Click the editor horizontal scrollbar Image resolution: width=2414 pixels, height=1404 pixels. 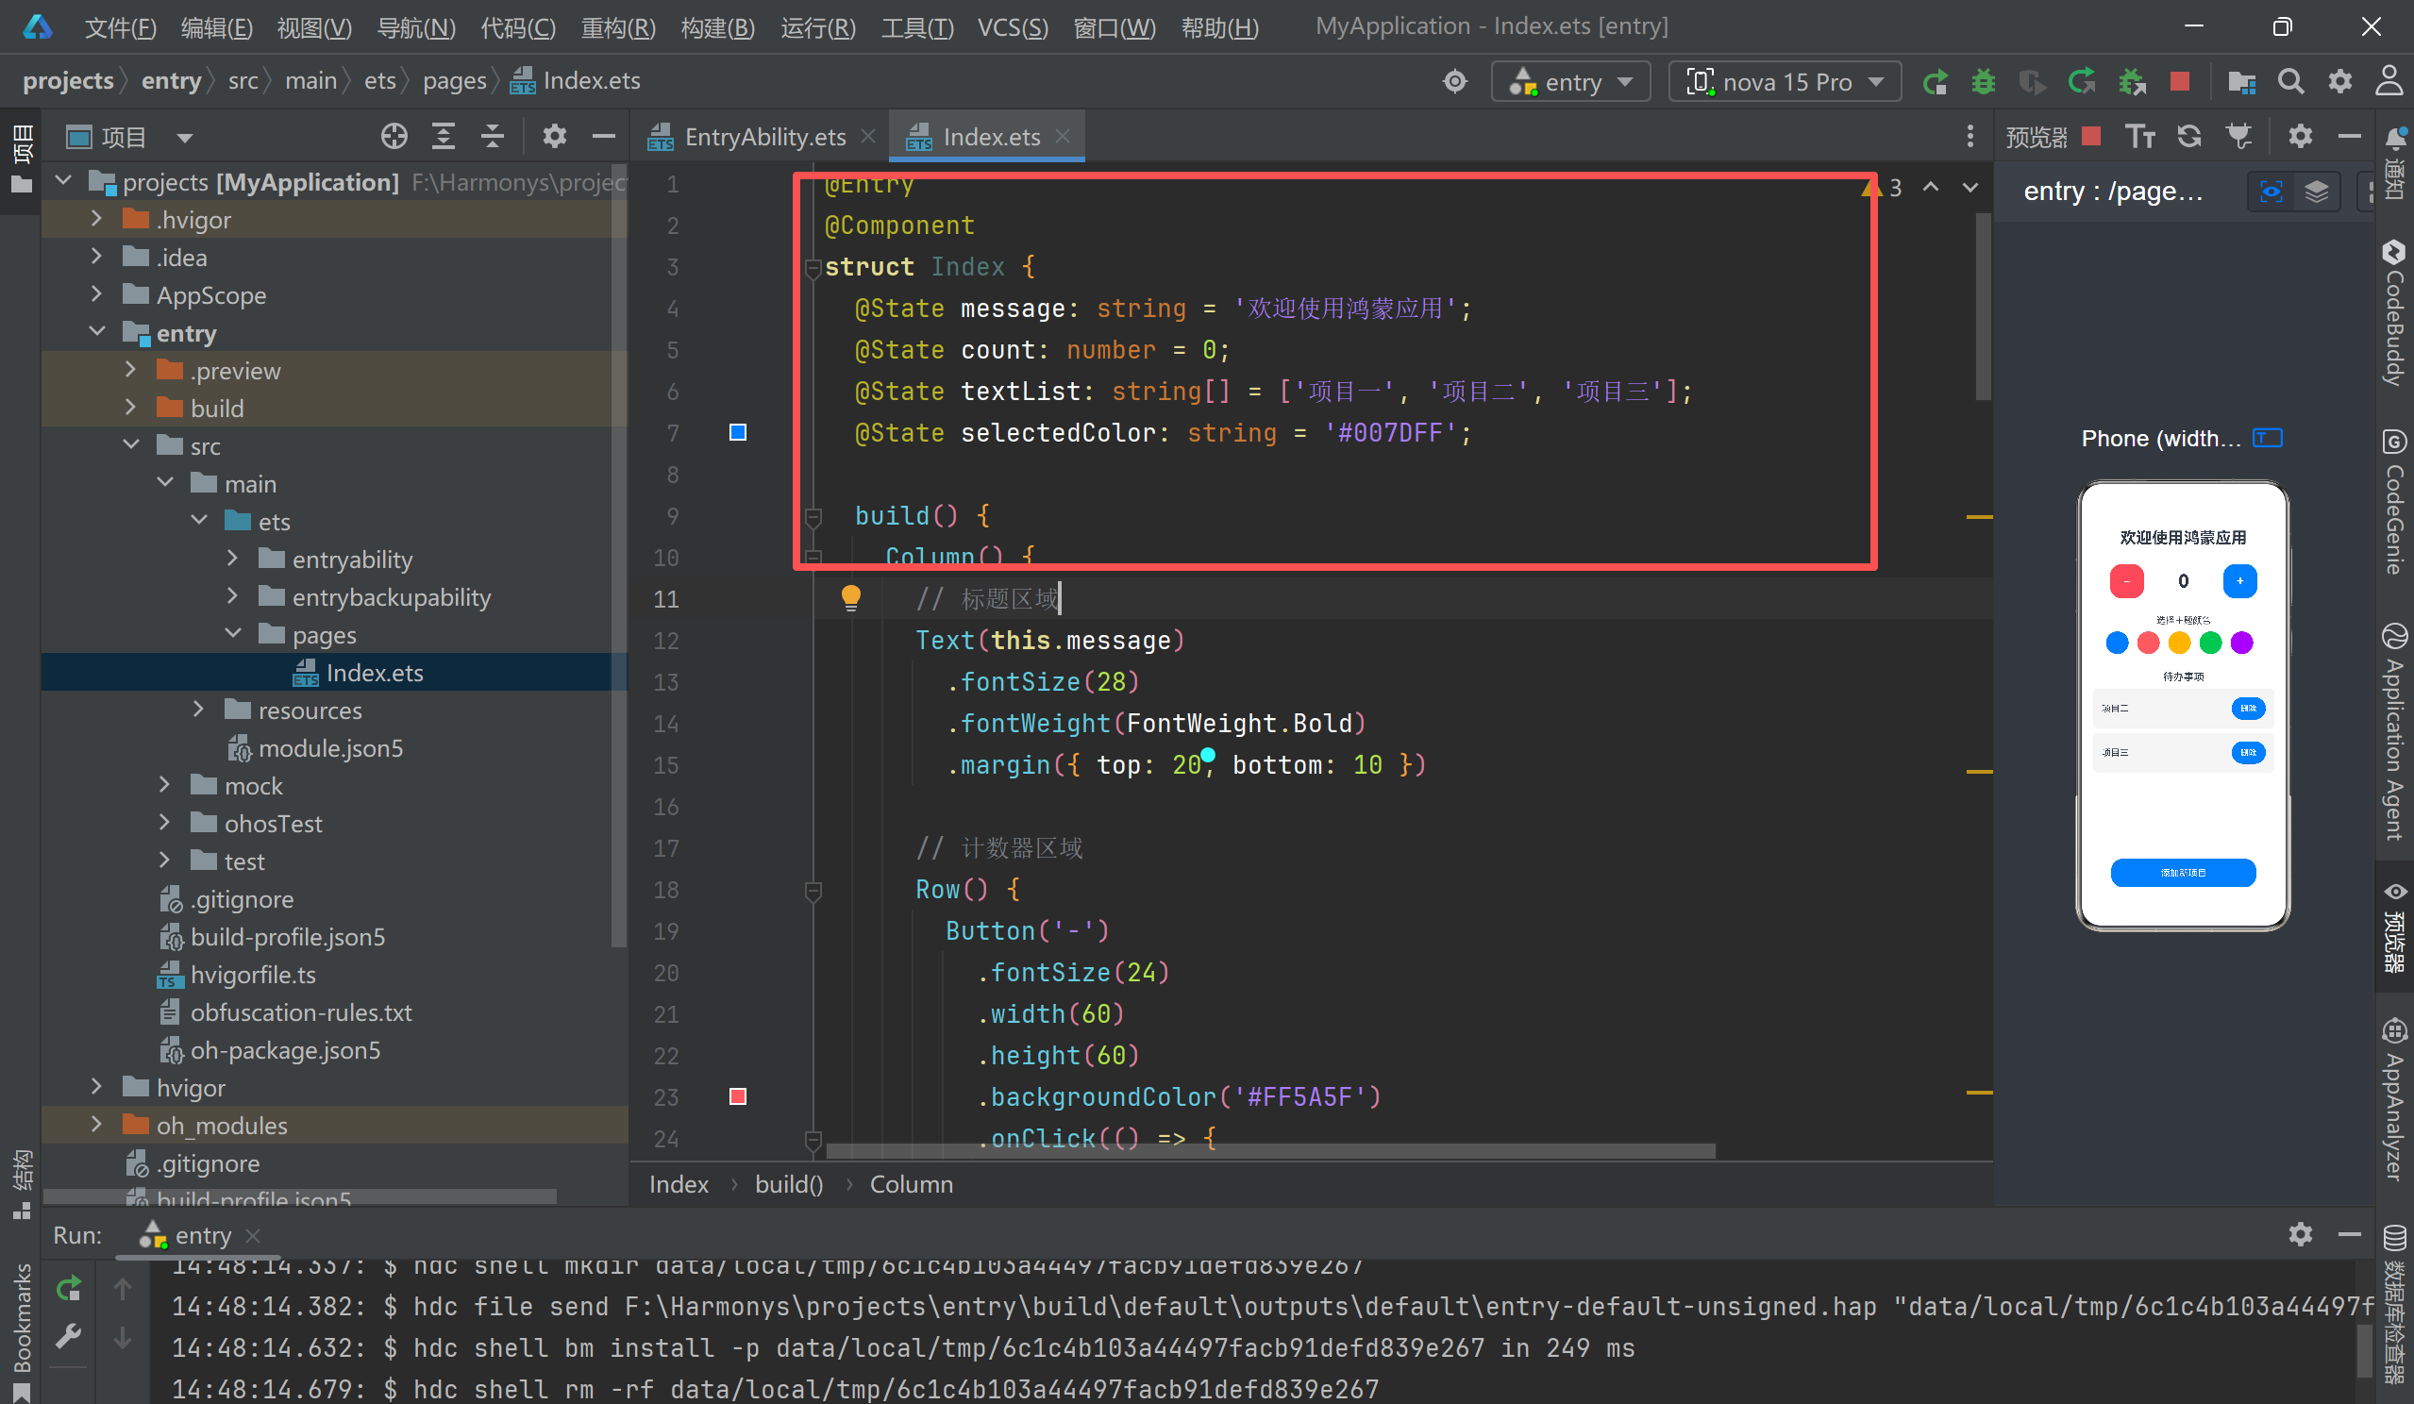(x=1269, y=1150)
